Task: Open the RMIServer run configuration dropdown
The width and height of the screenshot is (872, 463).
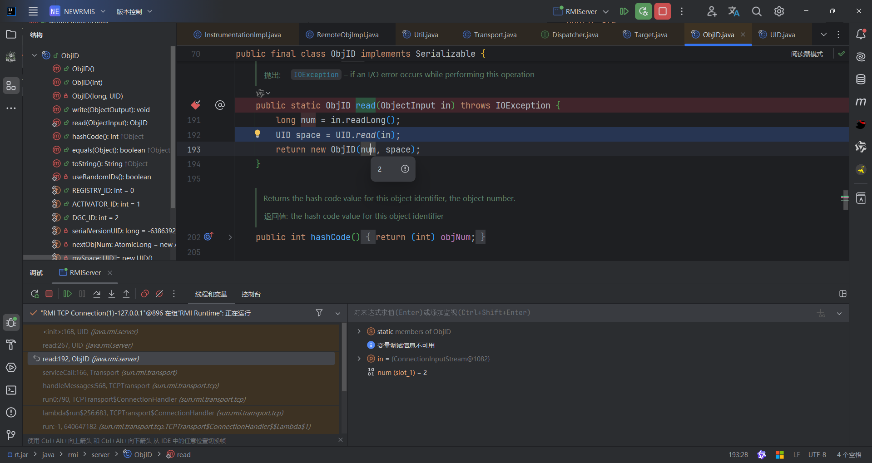Action: coord(581,11)
